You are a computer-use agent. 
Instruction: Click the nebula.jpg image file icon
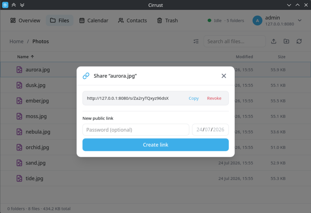click(19, 132)
